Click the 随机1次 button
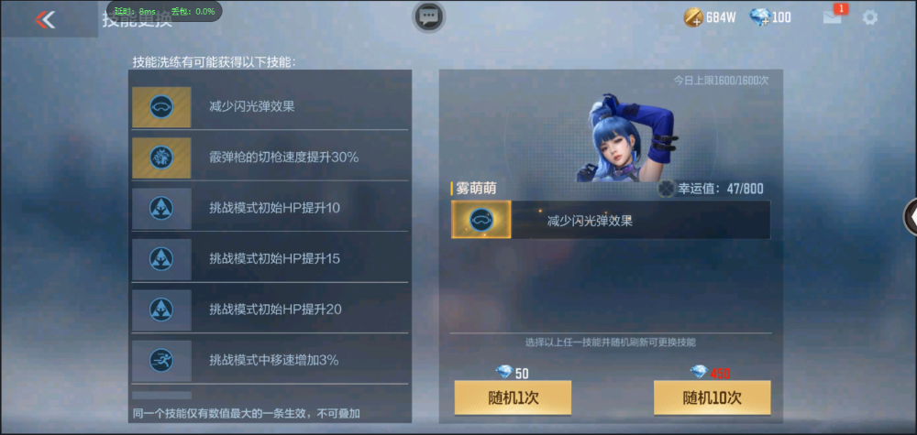The image size is (917, 435). 513,397
